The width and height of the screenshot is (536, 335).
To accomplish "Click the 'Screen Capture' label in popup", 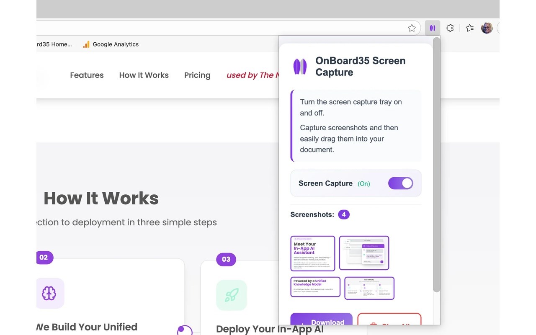I will coord(325,183).
